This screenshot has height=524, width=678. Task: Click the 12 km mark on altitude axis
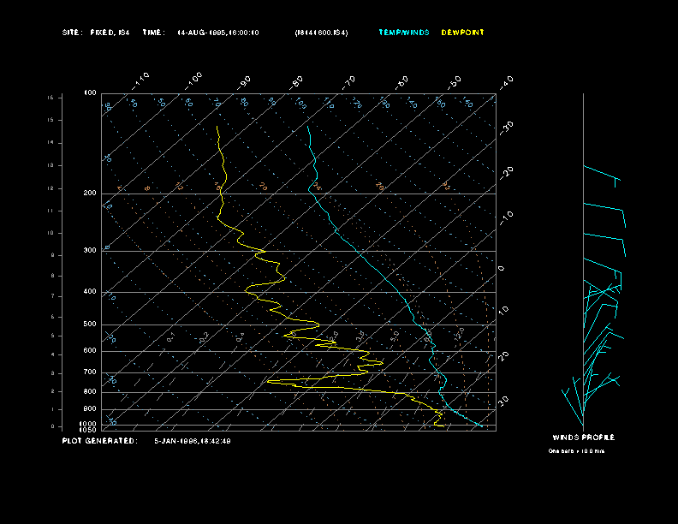[51, 188]
